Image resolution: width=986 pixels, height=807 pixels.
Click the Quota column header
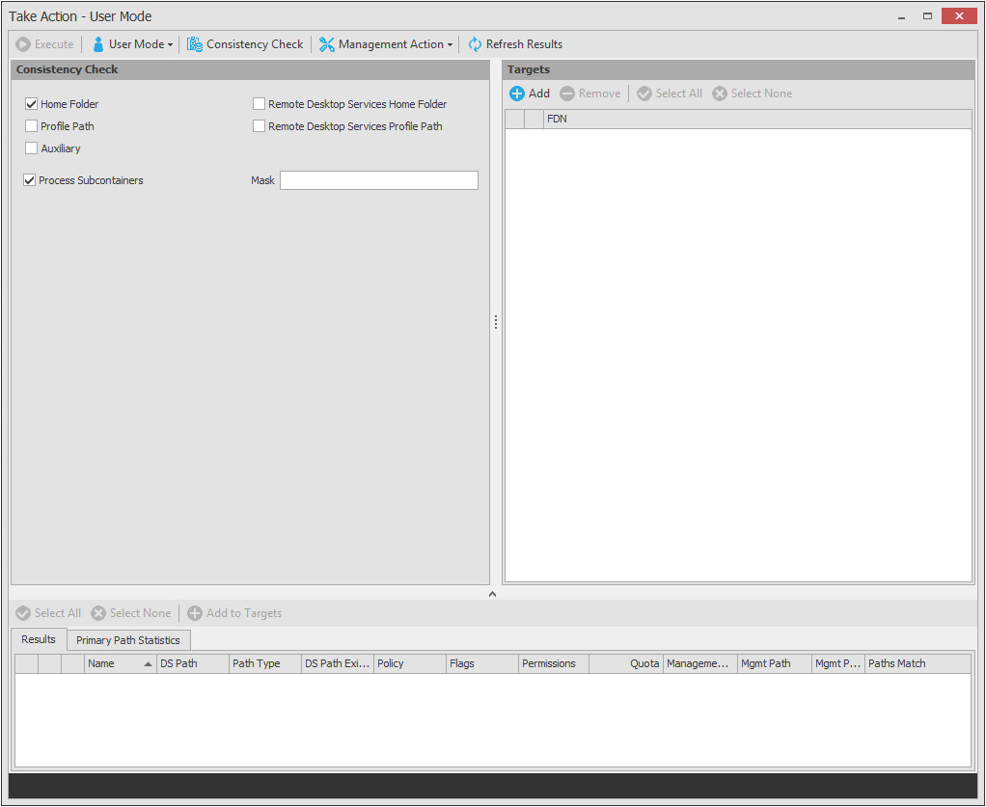pyautogui.click(x=626, y=663)
